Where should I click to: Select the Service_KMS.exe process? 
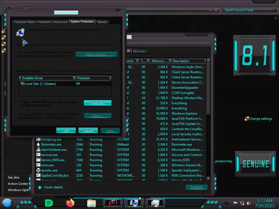pyautogui.click(x=121, y=160)
